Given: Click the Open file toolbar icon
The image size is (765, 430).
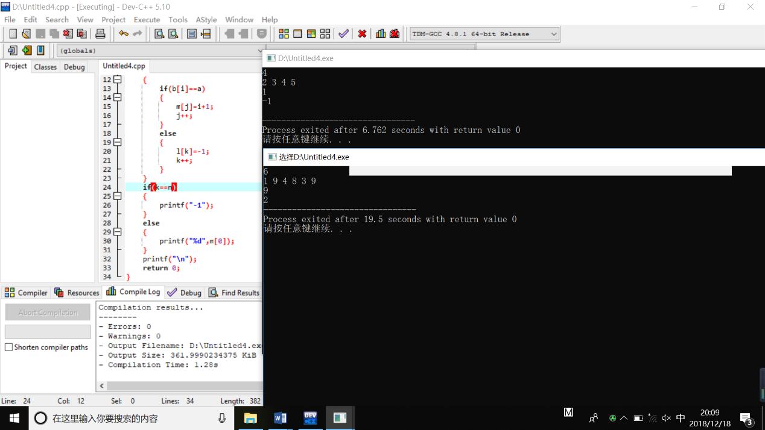Looking at the screenshot, I should (x=26, y=34).
